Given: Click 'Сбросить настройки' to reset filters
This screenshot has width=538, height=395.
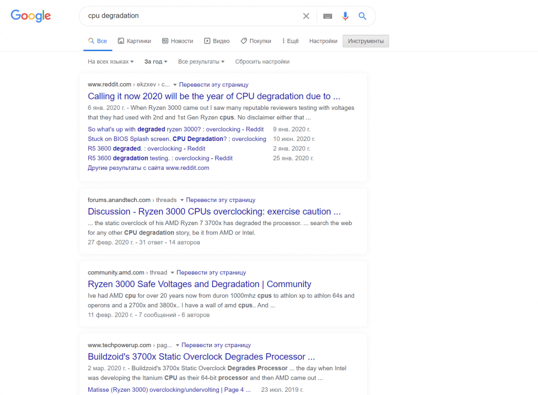Looking at the screenshot, I should pyautogui.click(x=262, y=62).
